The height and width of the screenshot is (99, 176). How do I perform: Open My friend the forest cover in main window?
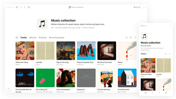(x=107, y=51)
